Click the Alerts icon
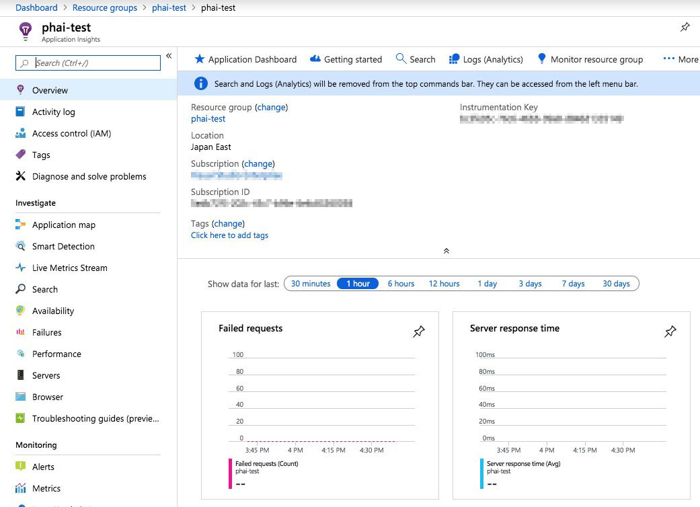The height and width of the screenshot is (507, 700). [20, 466]
